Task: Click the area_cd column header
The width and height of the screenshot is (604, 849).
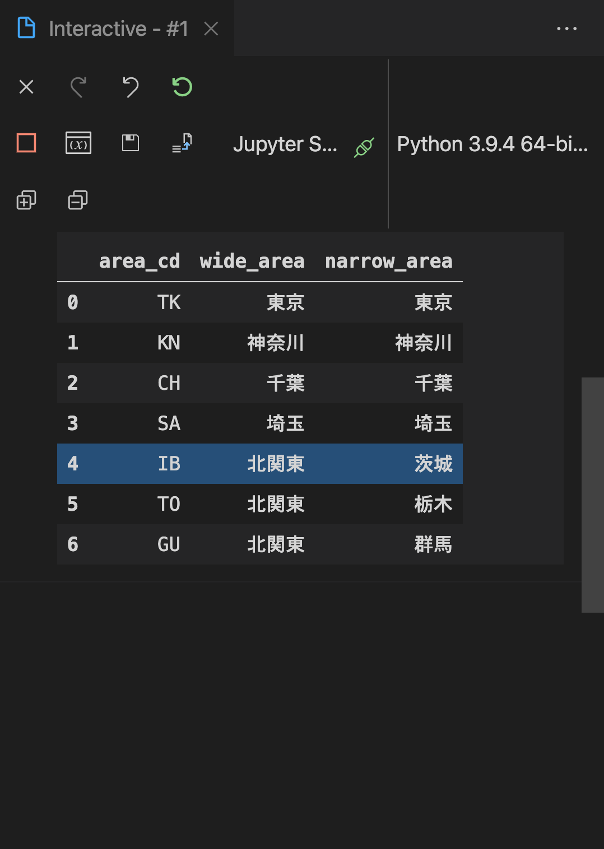Action: click(140, 260)
